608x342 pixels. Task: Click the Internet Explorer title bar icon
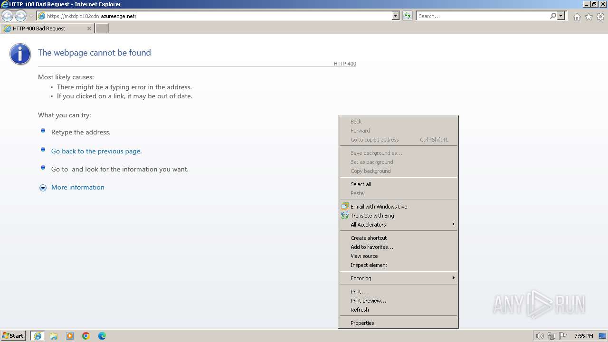coord(4,4)
